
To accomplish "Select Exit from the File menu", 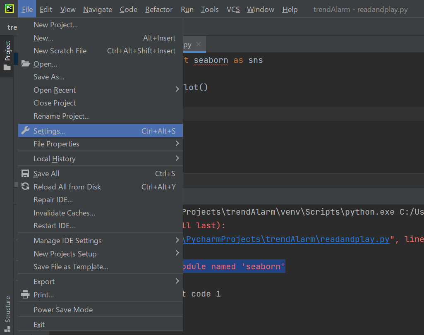I will (x=101, y=325).
